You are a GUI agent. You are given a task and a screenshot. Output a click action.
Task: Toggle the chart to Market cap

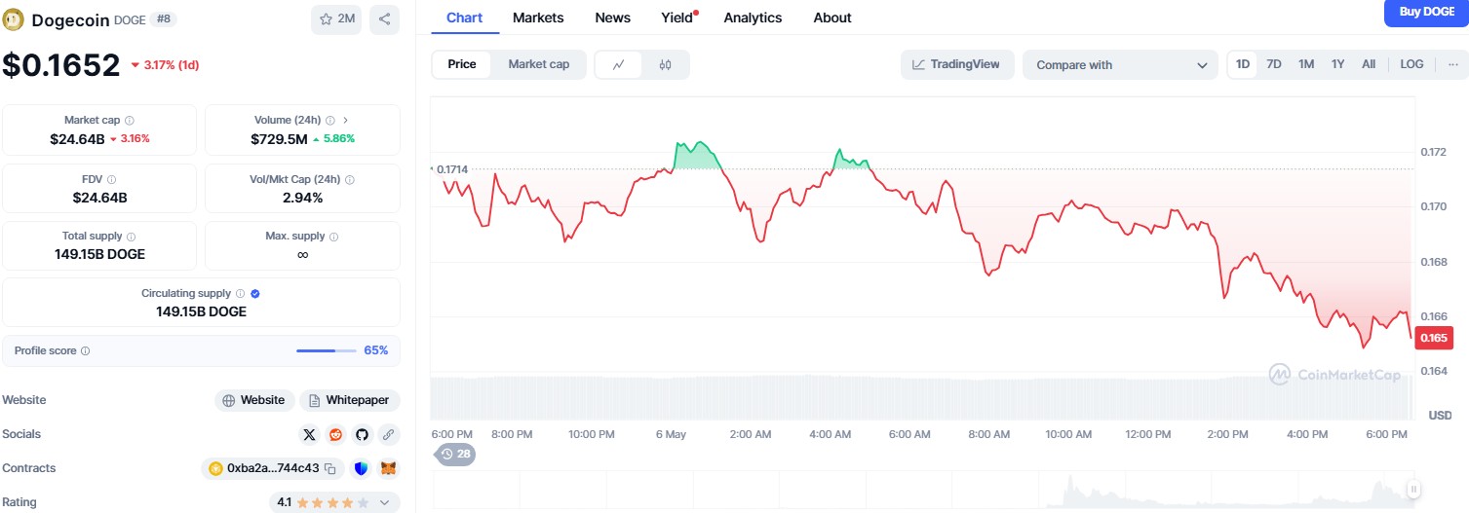click(x=538, y=64)
